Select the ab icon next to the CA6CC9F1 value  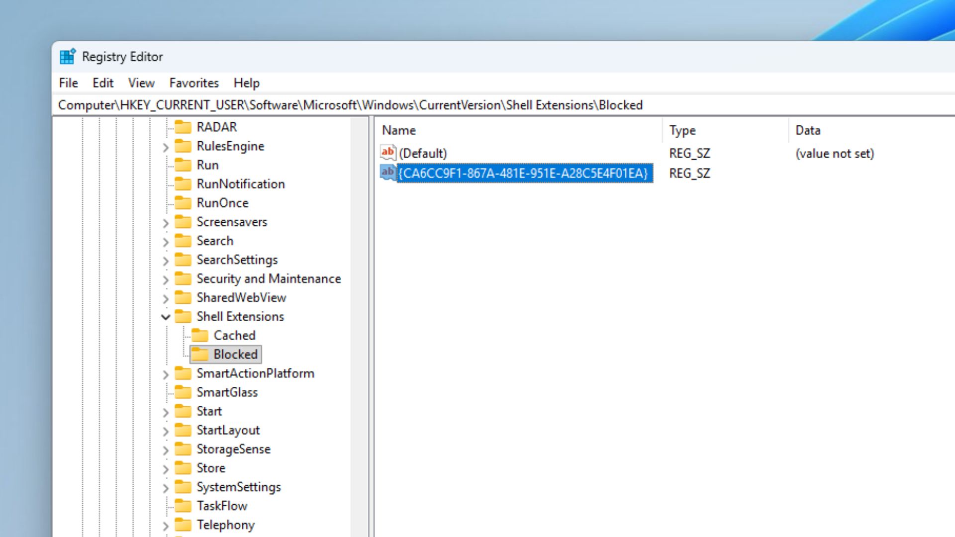pyautogui.click(x=387, y=173)
